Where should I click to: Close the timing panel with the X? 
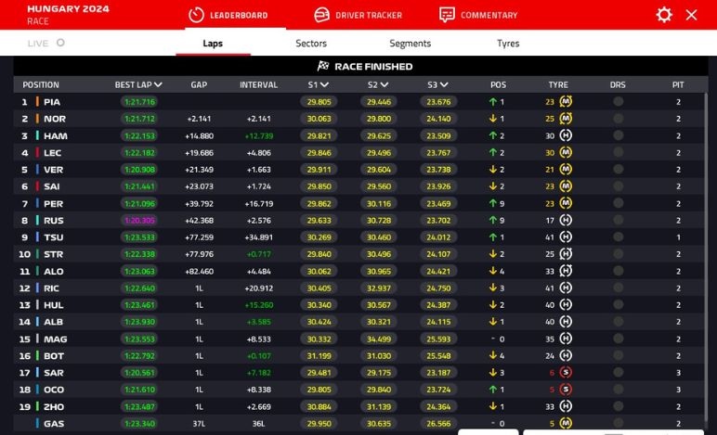tap(691, 15)
